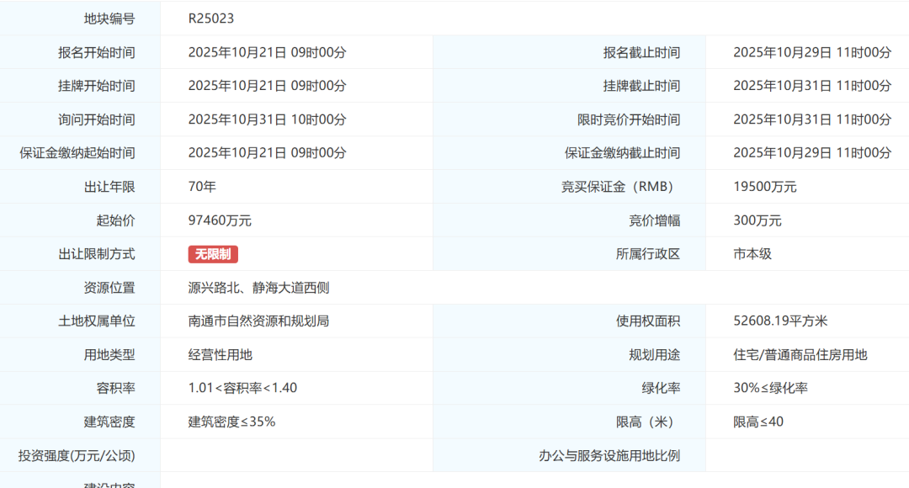Screen dimensions: 909x488
Task: Click the 起始价 label
Action: pyautogui.click(x=115, y=220)
